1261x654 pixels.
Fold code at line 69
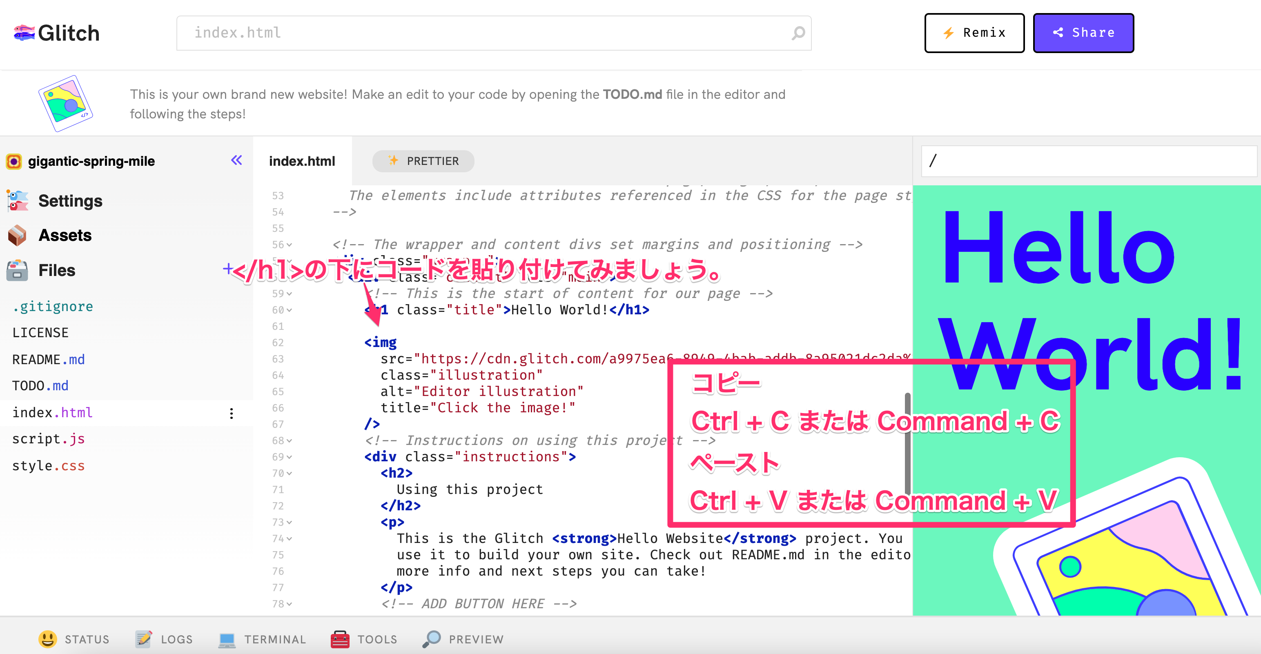(289, 457)
